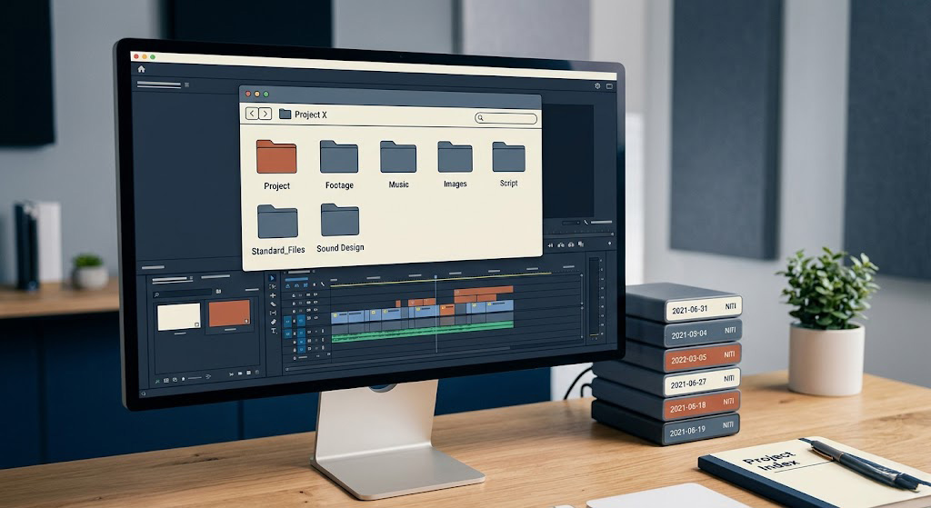Image resolution: width=931 pixels, height=508 pixels.
Task: Click the audio level meter beside the timeline
Action: click(x=595, y=297)
